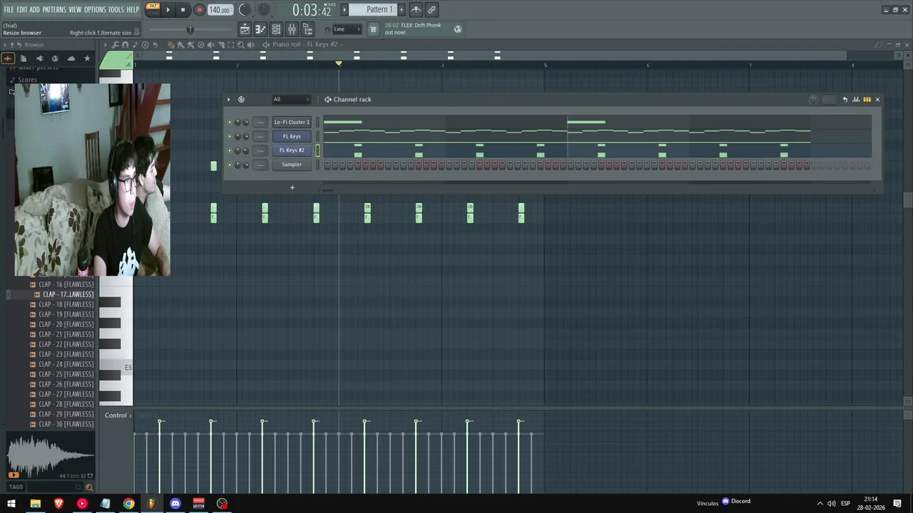Open the FILE menu
Image resolution: width=913 pixels, height=513 pixels.
point(9,9)
